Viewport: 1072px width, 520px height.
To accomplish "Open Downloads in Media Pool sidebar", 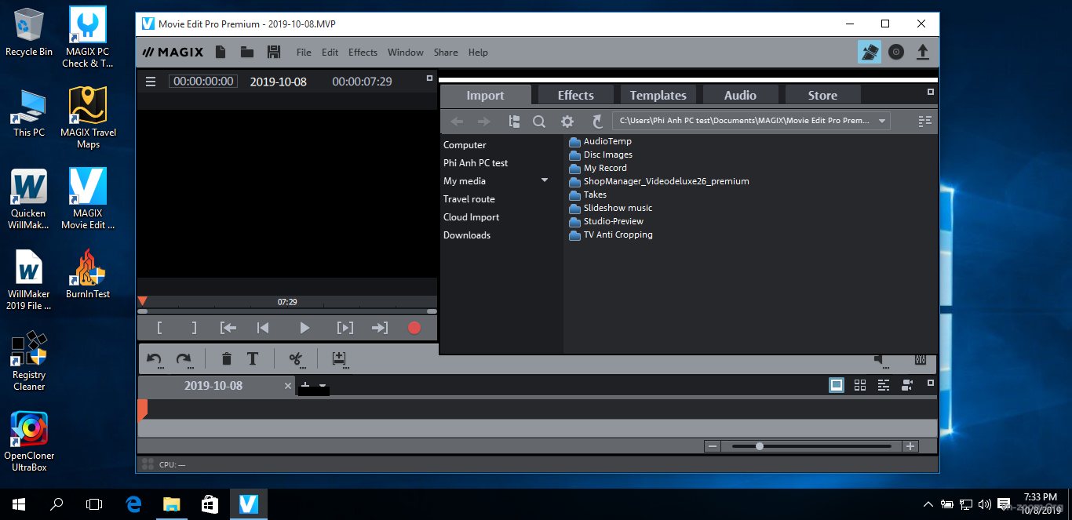I will 467,235.
